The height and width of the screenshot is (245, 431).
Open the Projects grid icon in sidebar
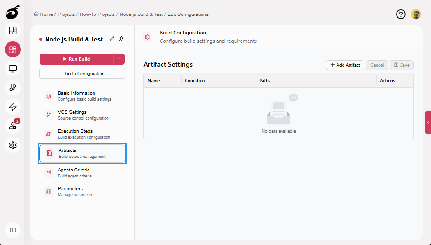[13, 49]
